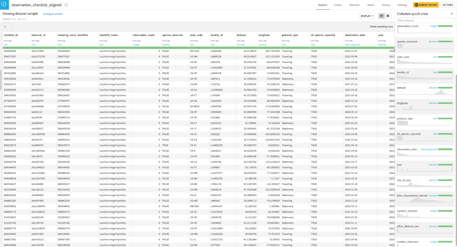Select state_code in Columns quick view
Viewport: 457px width, 247px height.
coord(403,57)
